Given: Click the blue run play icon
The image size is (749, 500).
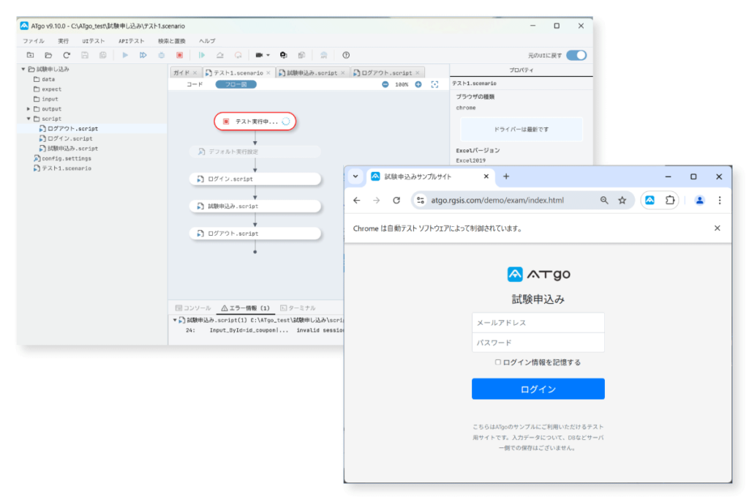Looking at the screenshot, I should point(125,56).
